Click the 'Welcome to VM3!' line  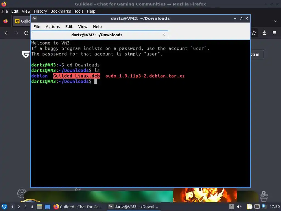pyautogui.click(x=52, y=43)
